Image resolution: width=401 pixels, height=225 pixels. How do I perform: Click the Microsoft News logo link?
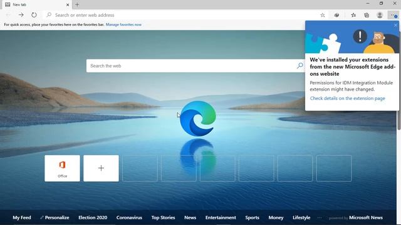(x=366, y=217)
